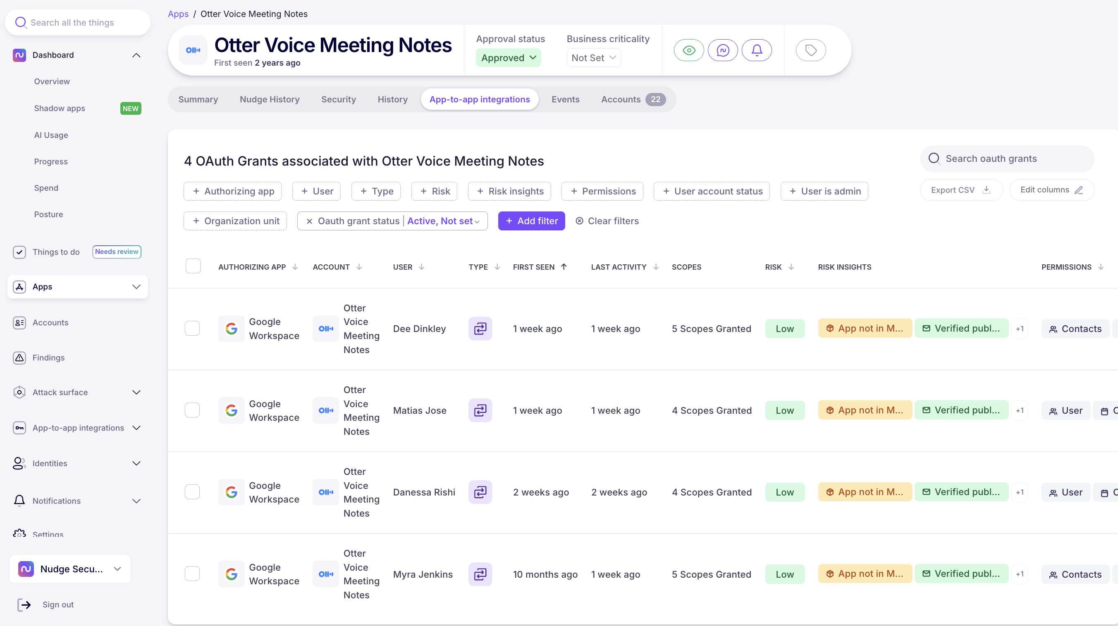Click Clear filters
The height and width of the screenshot is (626, 1118).
pos(607,221)
